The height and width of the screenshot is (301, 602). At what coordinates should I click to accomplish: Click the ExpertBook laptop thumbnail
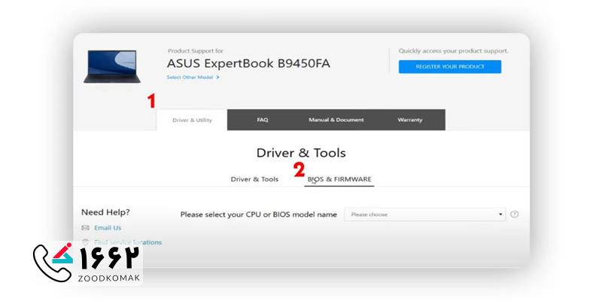112,66
